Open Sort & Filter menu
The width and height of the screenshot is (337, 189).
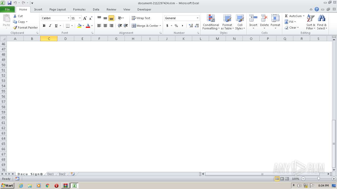pos(311,22)
